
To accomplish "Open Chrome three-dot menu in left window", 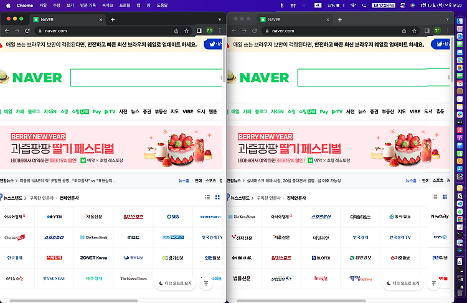I will 220,30.
